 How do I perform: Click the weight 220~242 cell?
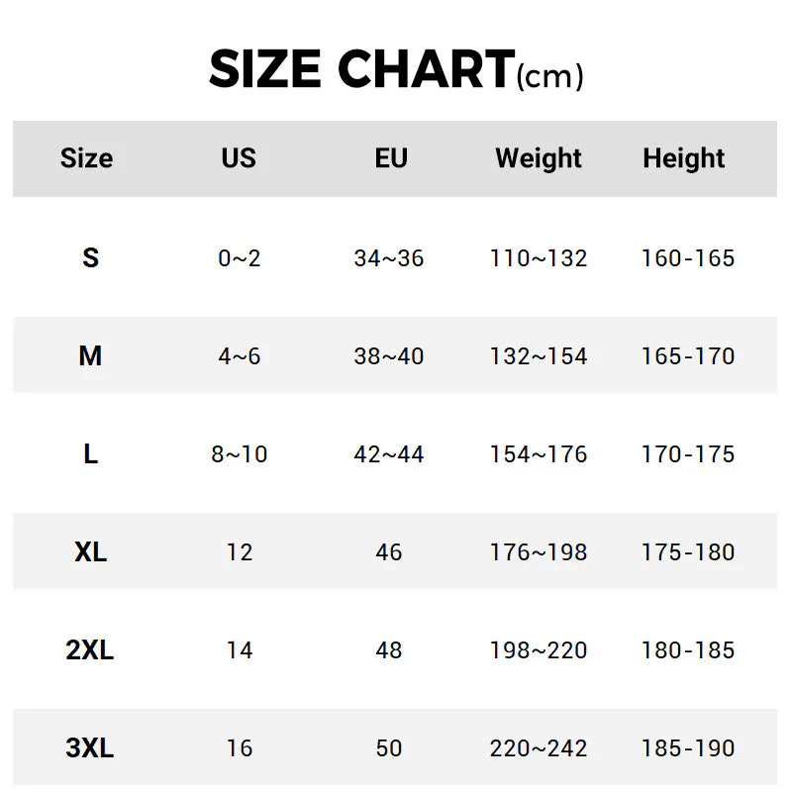539,748
